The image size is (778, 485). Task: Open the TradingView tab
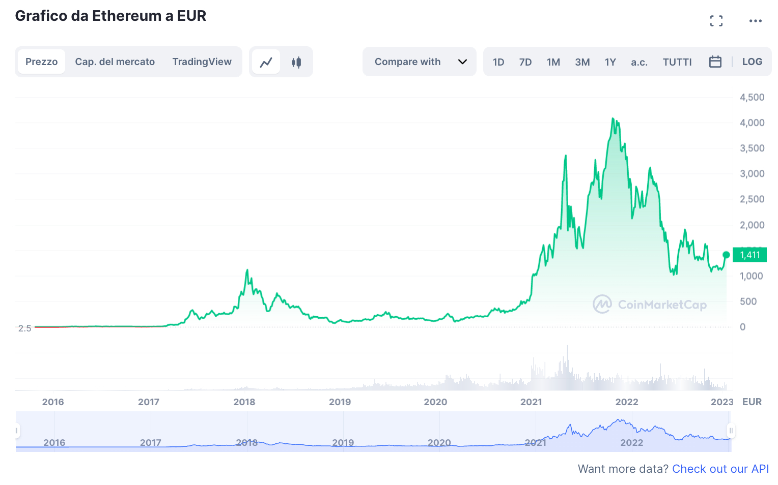[202, 62]
